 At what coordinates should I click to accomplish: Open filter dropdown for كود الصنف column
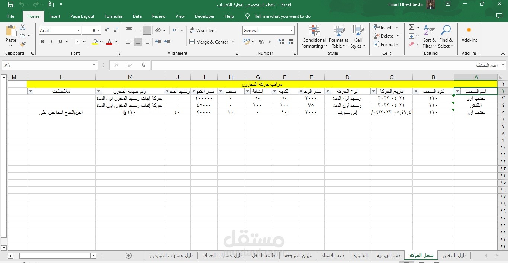pos(416,91)
